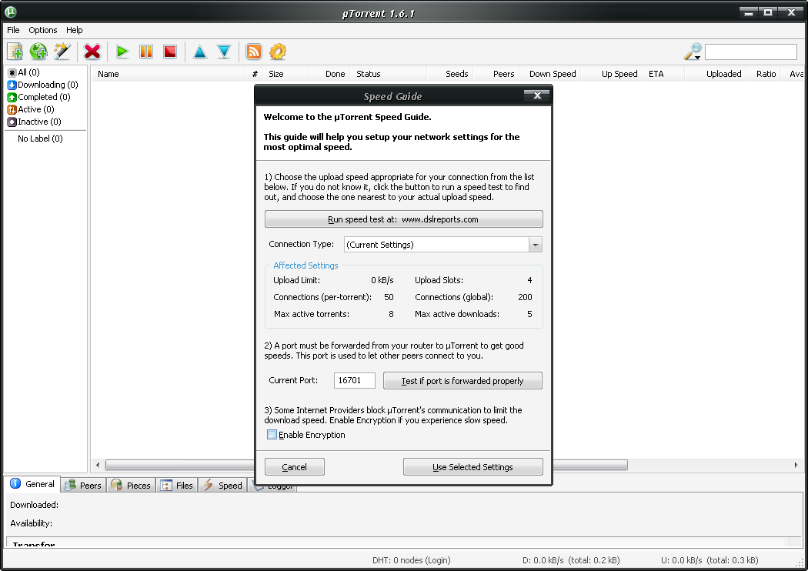
Task: Switch to the Speed tab
Action: click(x=222, y=486)
